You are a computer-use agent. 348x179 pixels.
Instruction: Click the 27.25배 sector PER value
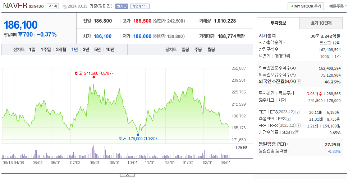click(333, 145)
